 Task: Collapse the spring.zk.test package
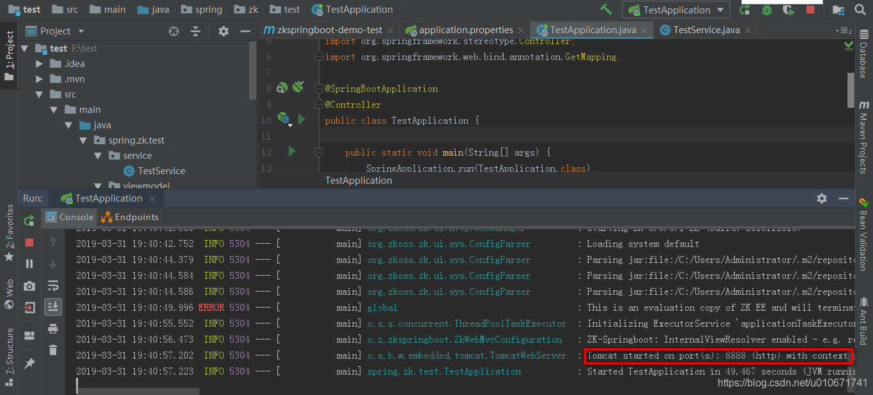[84, 140]
